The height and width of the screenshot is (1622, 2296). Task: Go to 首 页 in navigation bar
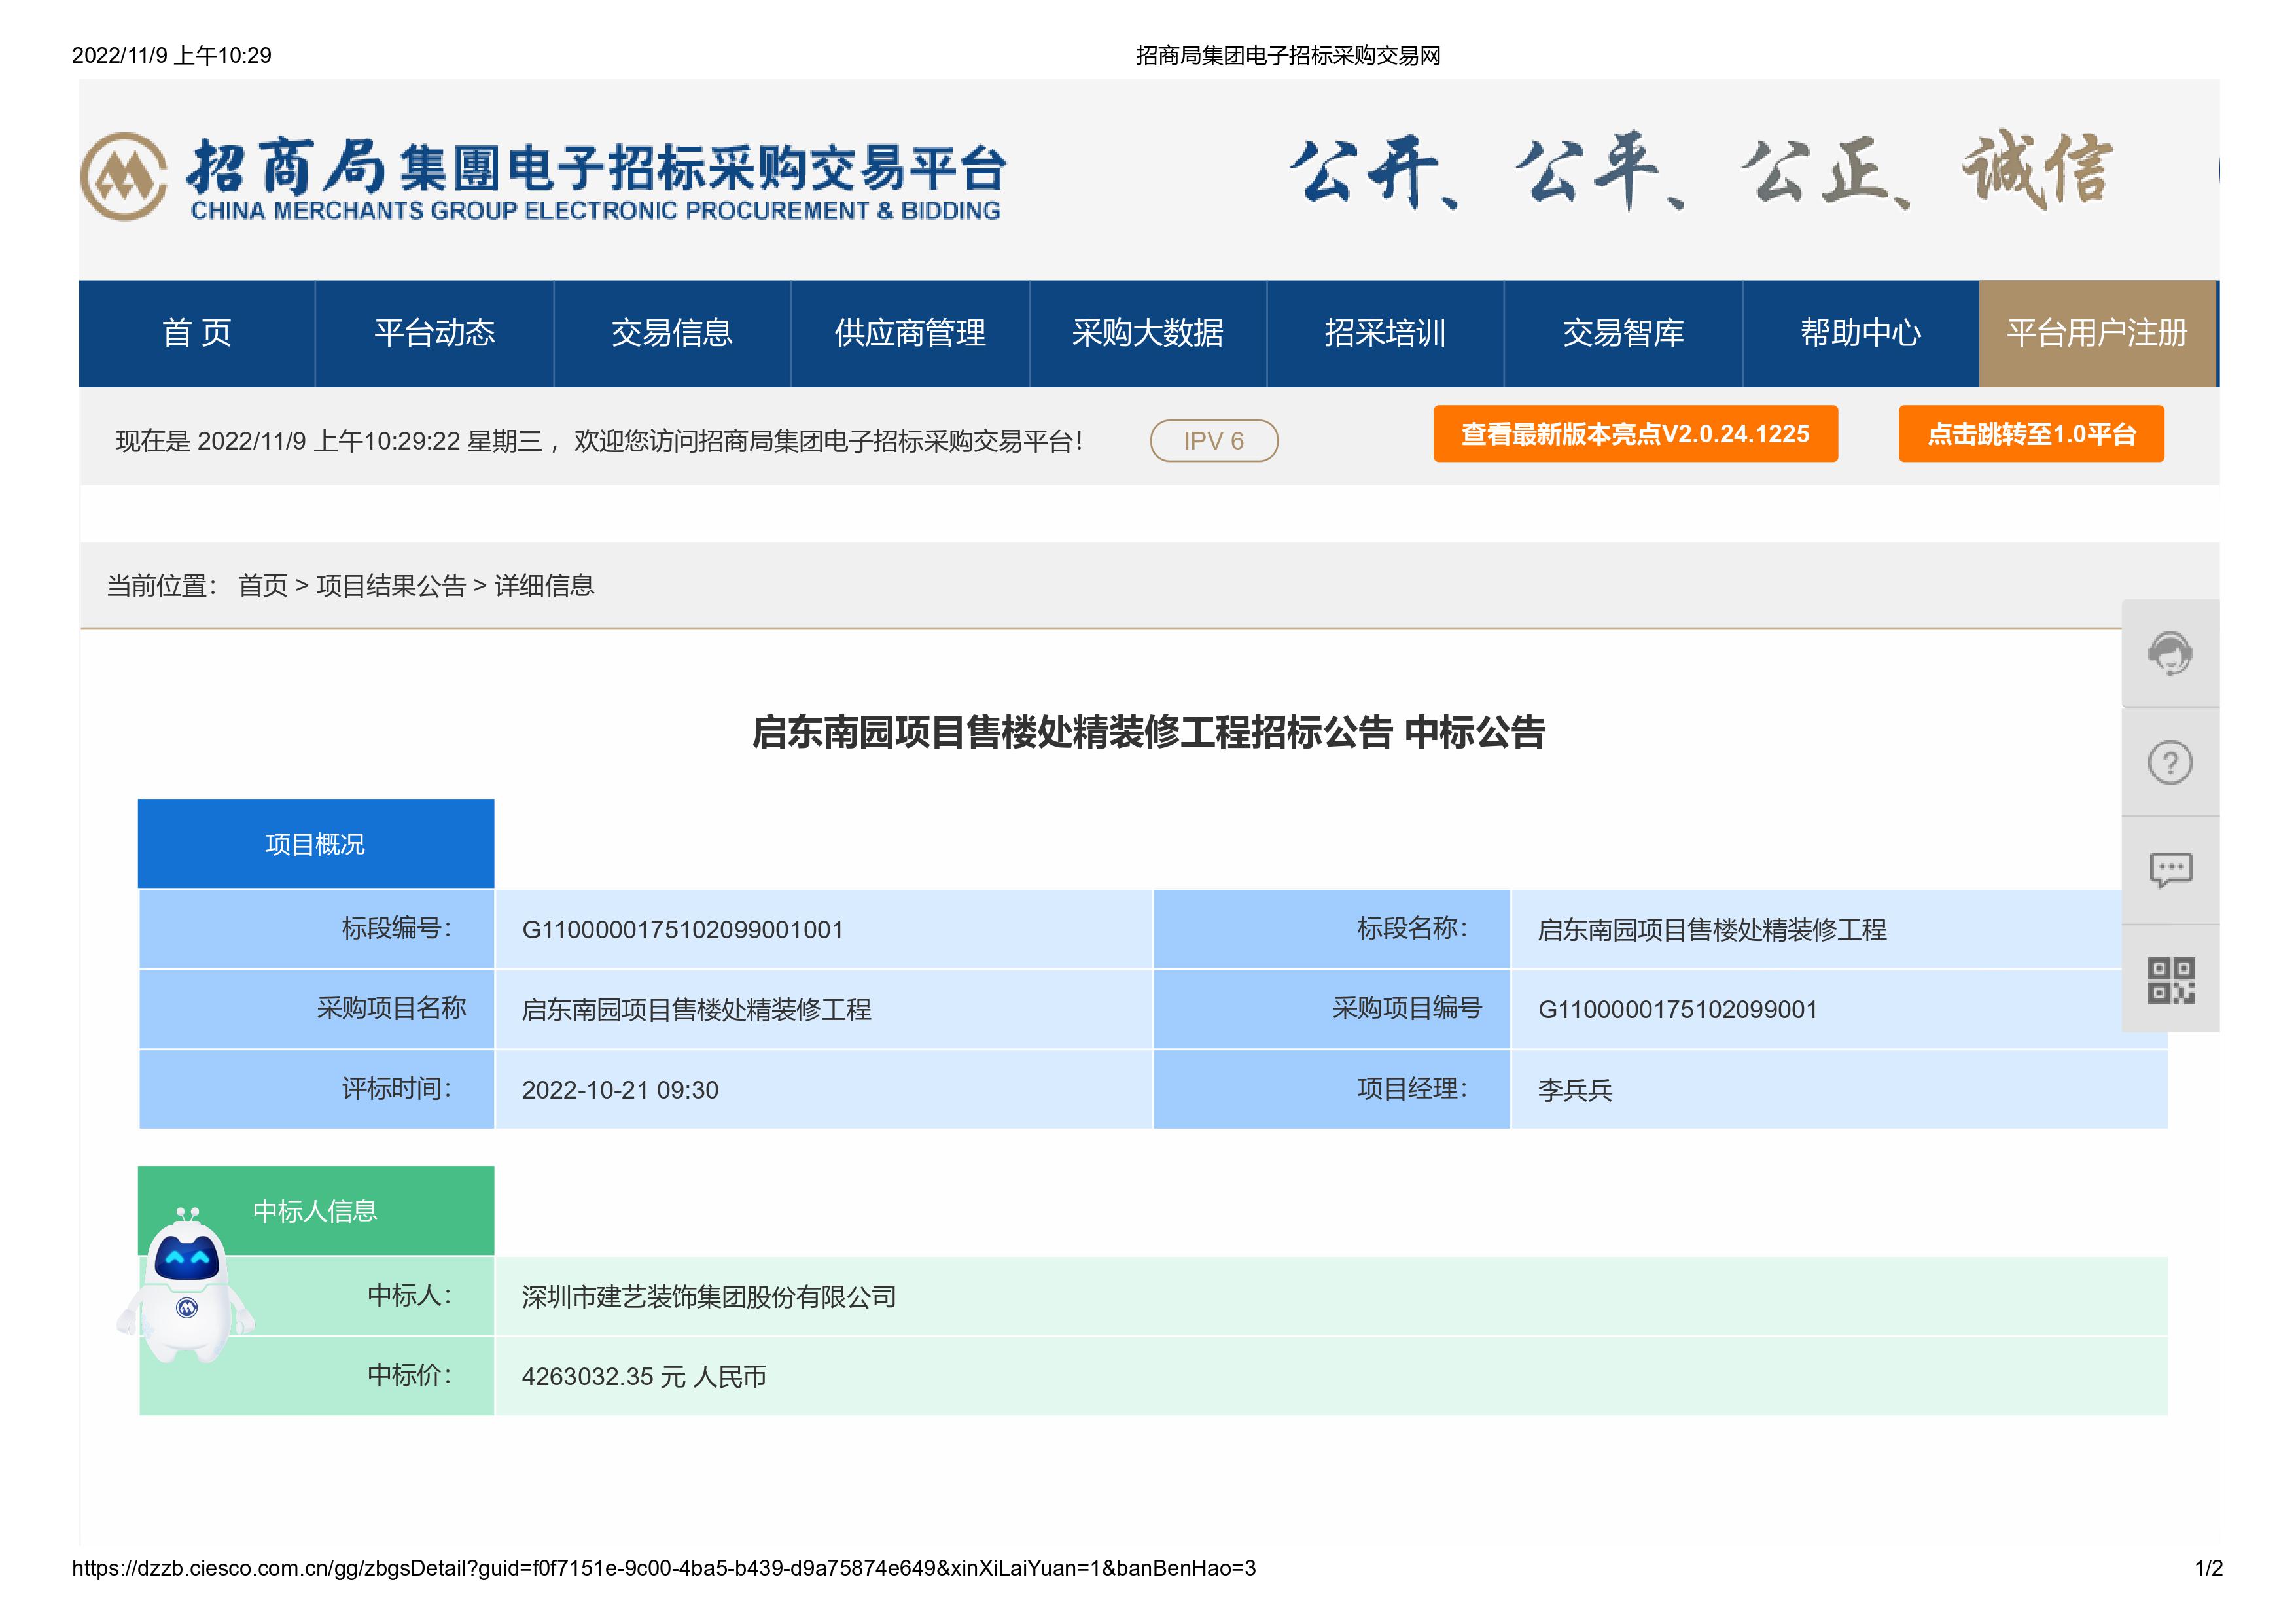click(197, 333)
